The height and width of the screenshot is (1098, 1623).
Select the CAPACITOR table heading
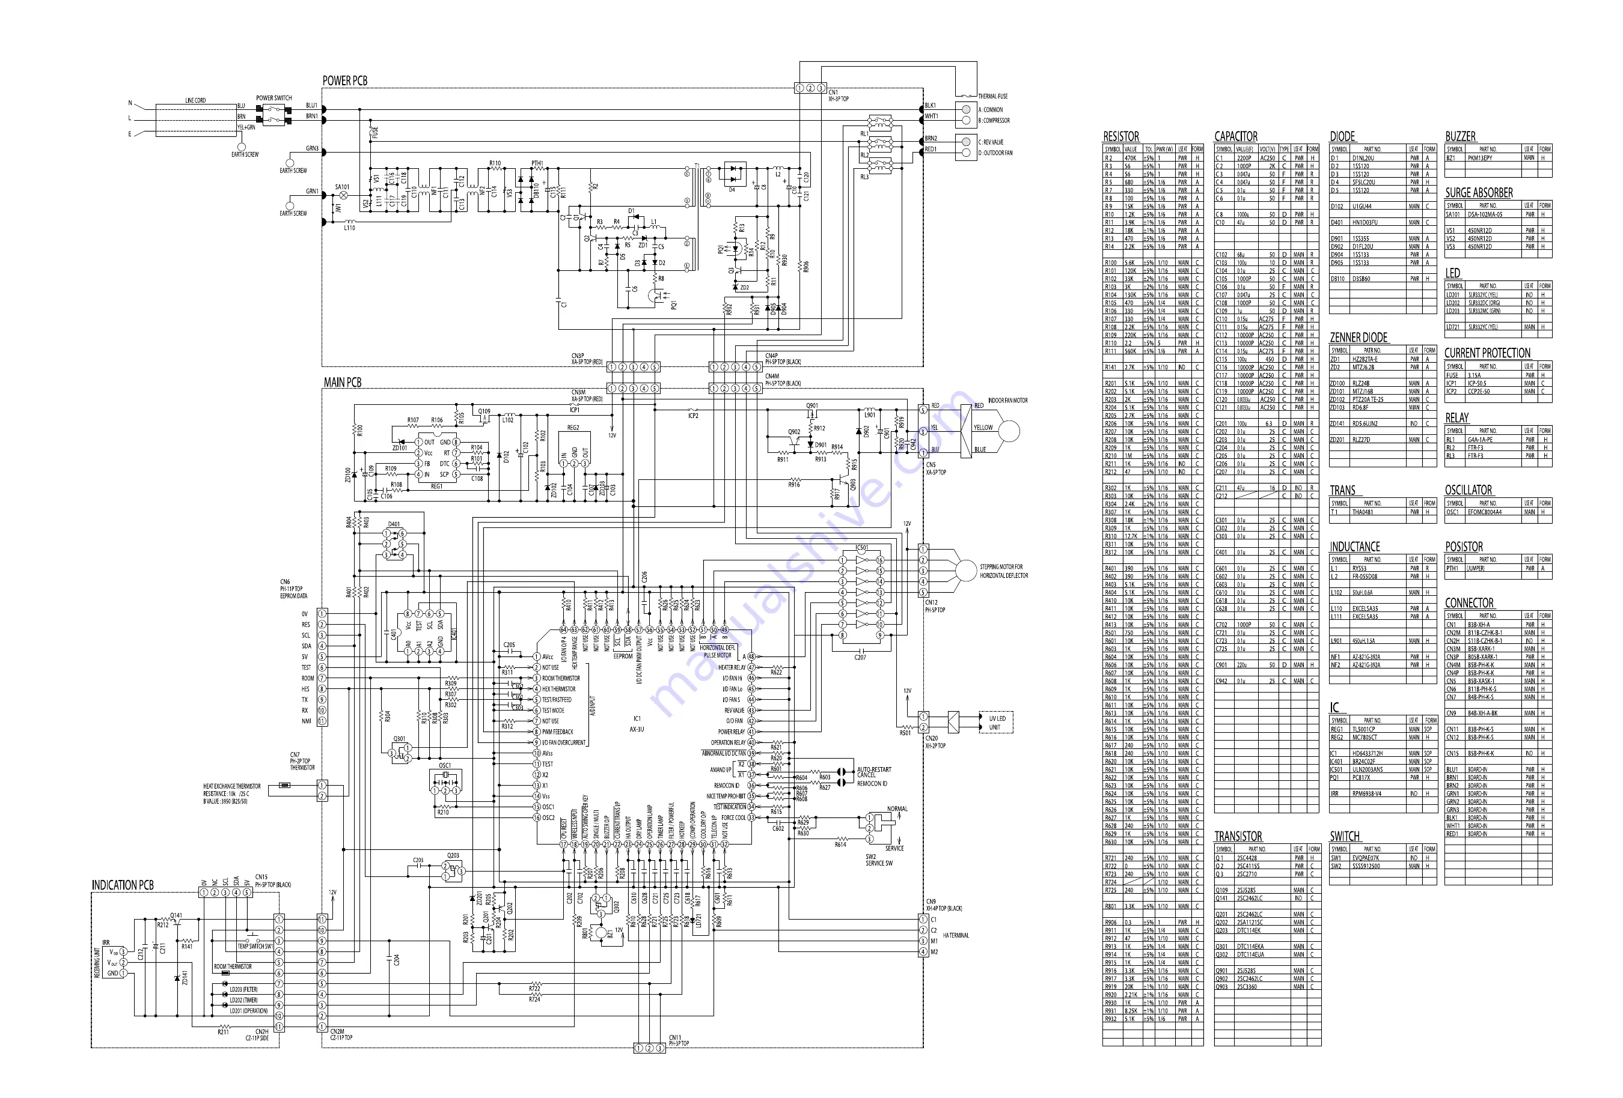pyautogui.click(x=1236, y=137)
